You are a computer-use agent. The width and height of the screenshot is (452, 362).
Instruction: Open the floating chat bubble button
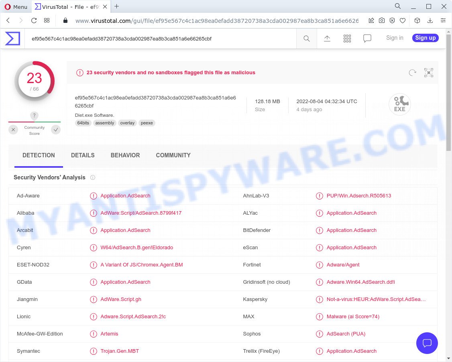pyautogui.click(x=427, y=343)
